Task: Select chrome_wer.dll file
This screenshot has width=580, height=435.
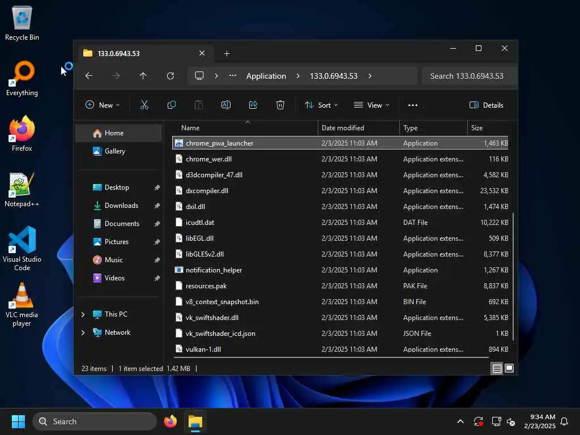Action: (340, 159)
